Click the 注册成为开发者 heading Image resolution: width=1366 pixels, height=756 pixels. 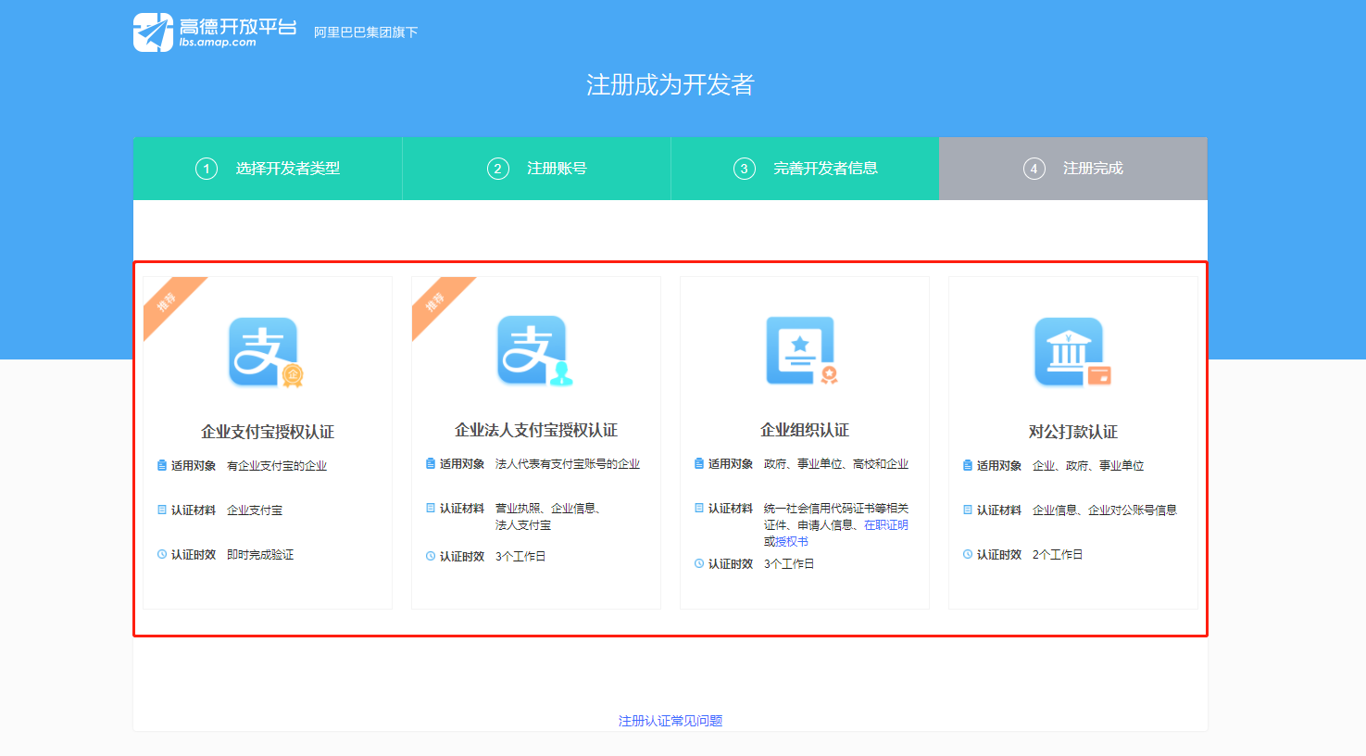point(670,85)
